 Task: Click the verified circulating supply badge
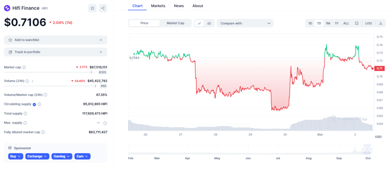tap(34, 104)
